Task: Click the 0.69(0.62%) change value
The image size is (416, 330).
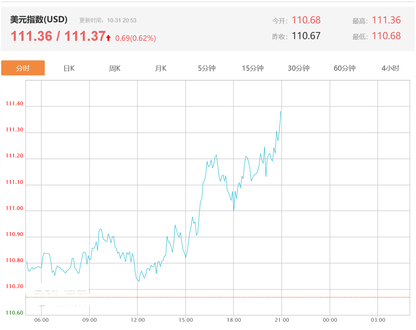Action: click(x=135, y=38)
